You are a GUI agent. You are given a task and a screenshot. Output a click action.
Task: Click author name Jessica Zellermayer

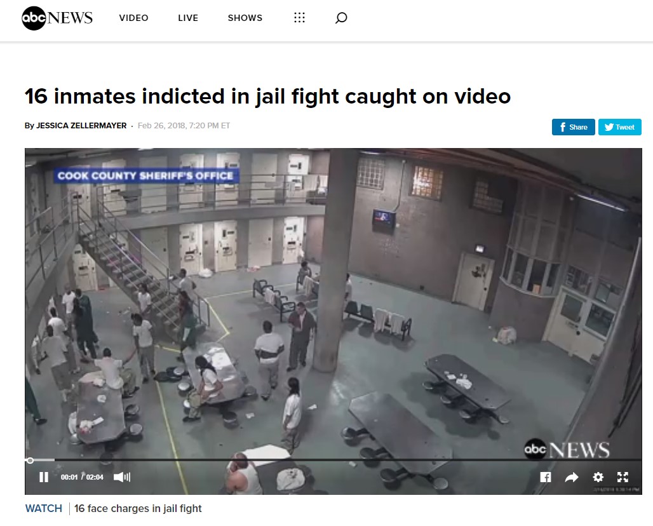click(81, 126)
